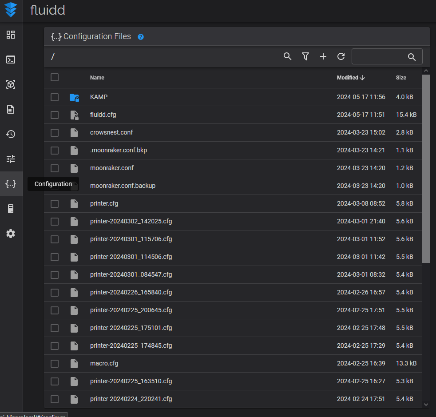The width and height of the screenshot is (436, 417).
Task: Open .moonraker.conf.bkp file
Action: [x=119, y=150]
